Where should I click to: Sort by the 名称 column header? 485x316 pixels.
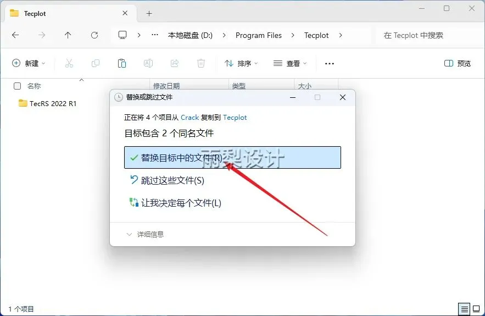34,86
